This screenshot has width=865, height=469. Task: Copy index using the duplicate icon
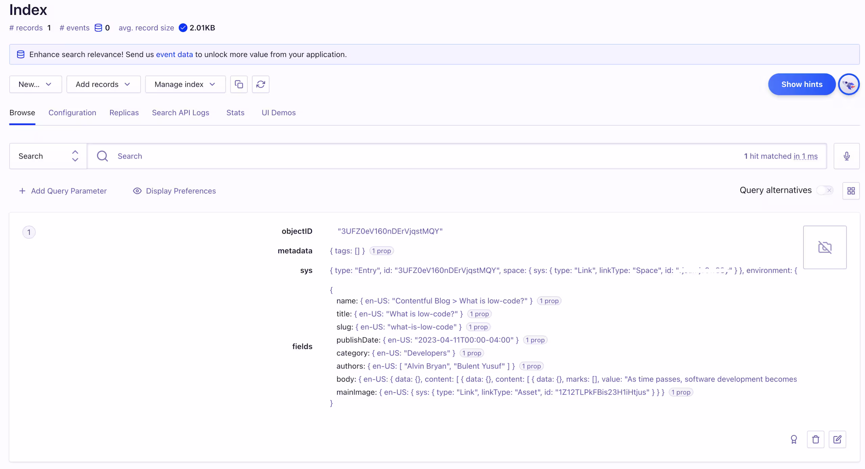[239, 84]
